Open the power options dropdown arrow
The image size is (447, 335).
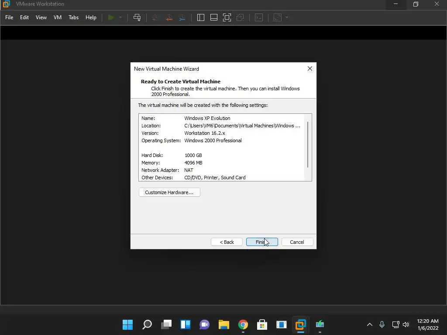tap(120, 17)
